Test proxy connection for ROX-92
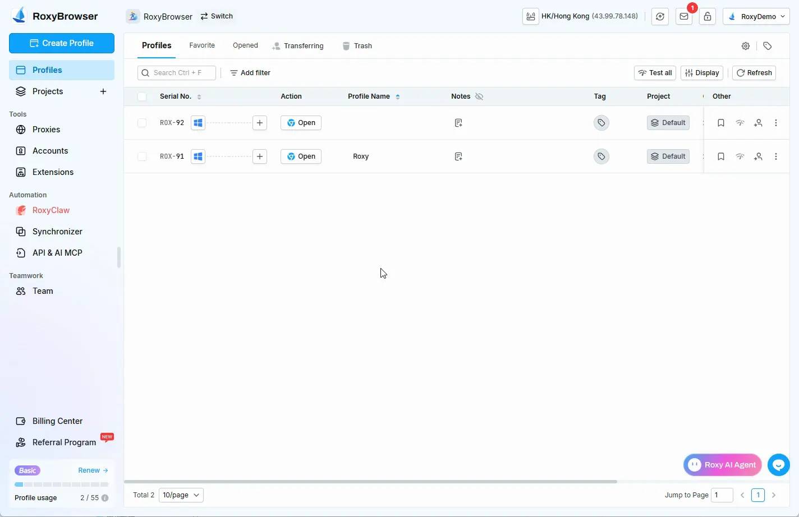 (740, 123)
